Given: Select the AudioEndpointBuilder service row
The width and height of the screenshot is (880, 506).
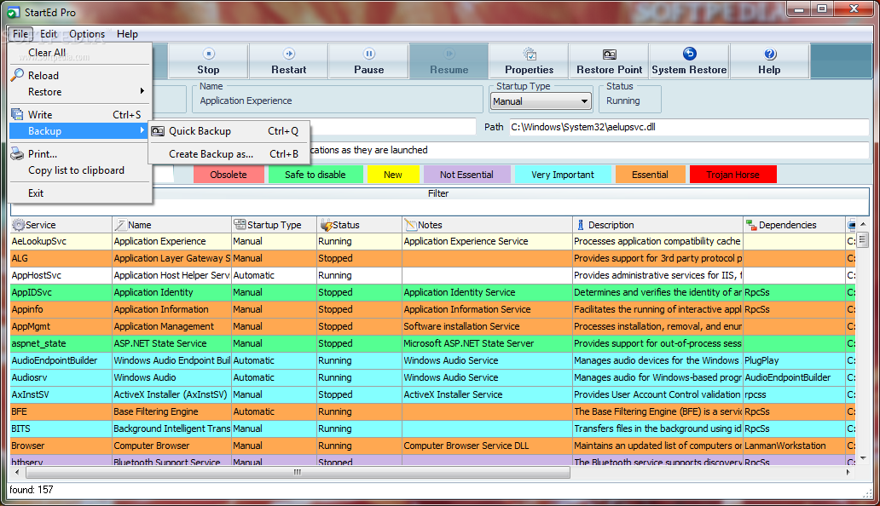Looking at the screenshot, I should click(433, 360).
